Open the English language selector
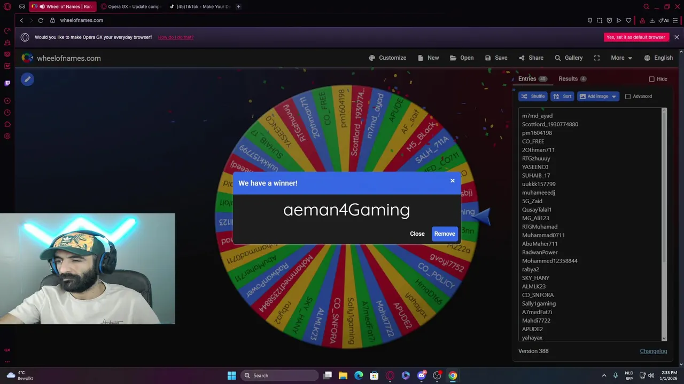684x384 pixels. click(x=658, y=58)
